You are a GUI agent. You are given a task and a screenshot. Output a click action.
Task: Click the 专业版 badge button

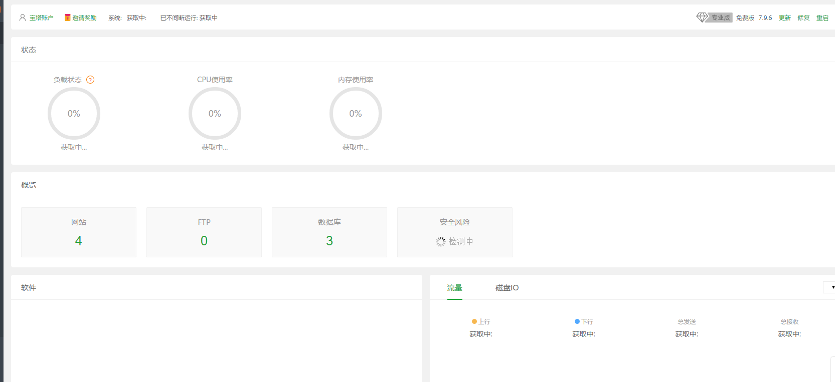720,18
